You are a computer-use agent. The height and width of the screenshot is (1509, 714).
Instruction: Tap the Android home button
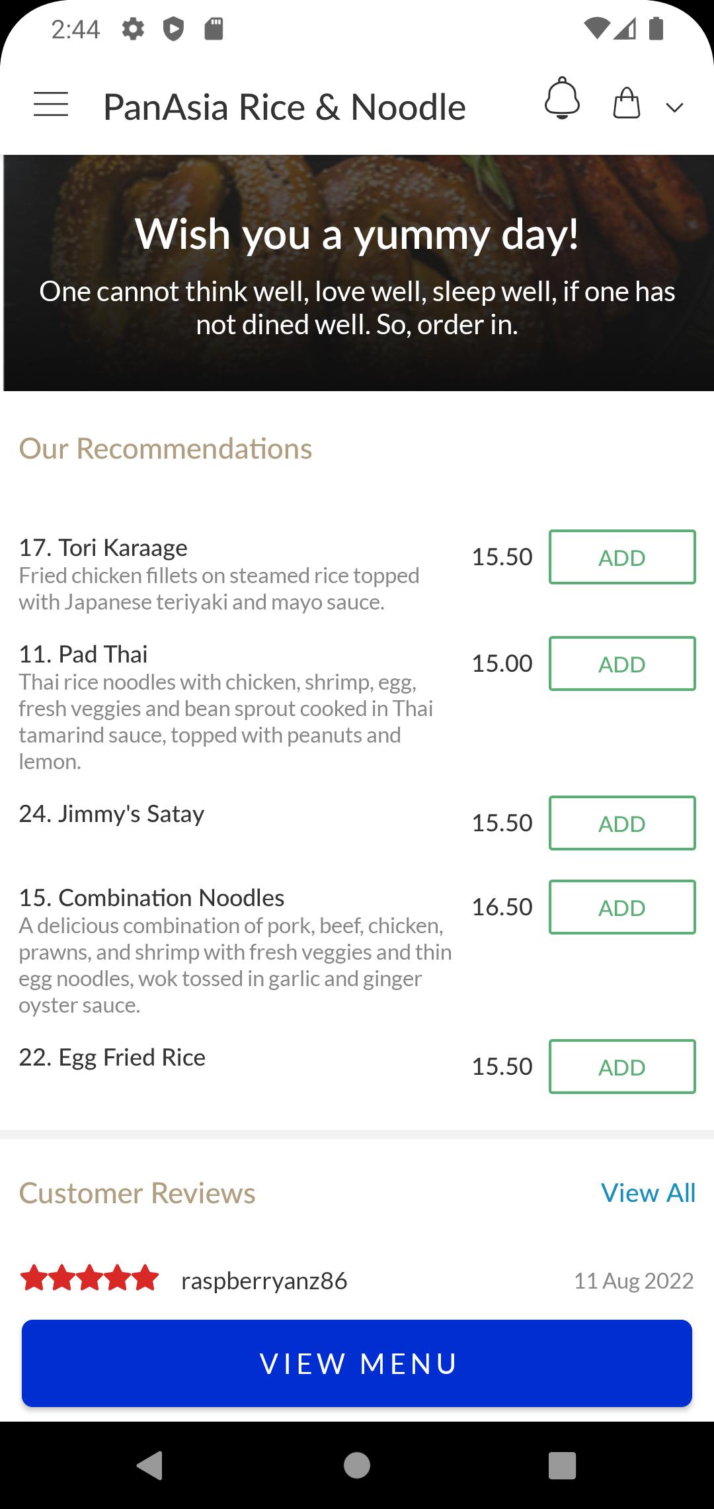[357, 1465]
